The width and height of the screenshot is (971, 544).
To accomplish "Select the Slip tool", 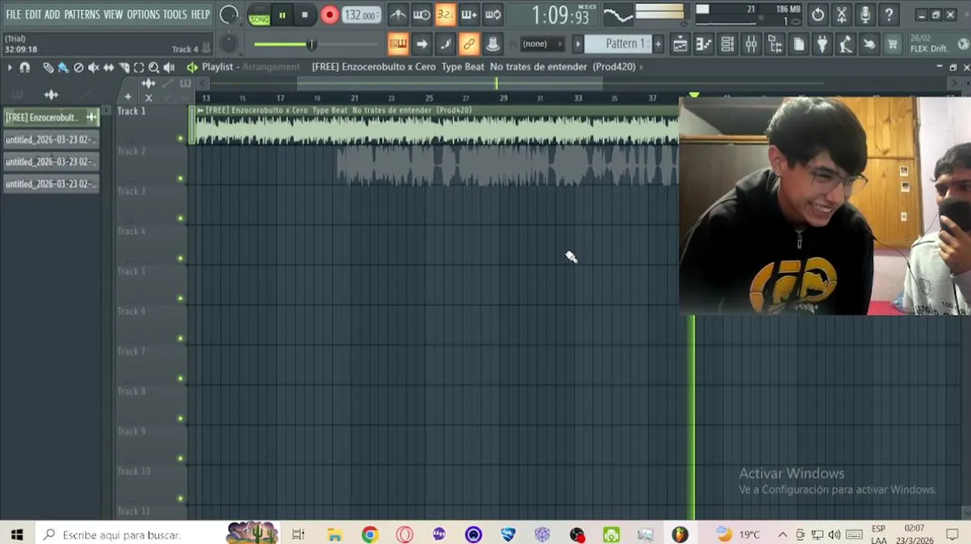I will point(109,67).
